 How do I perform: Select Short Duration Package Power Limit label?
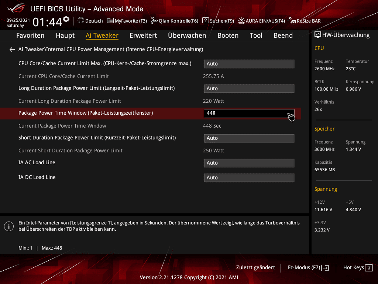click(97, 138)
